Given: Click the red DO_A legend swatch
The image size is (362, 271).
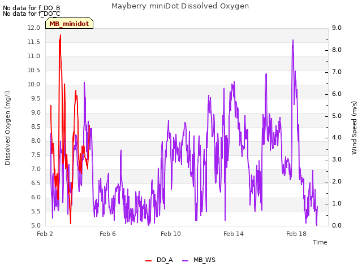Looking at the screenshot, I should [x=148, y=261].
